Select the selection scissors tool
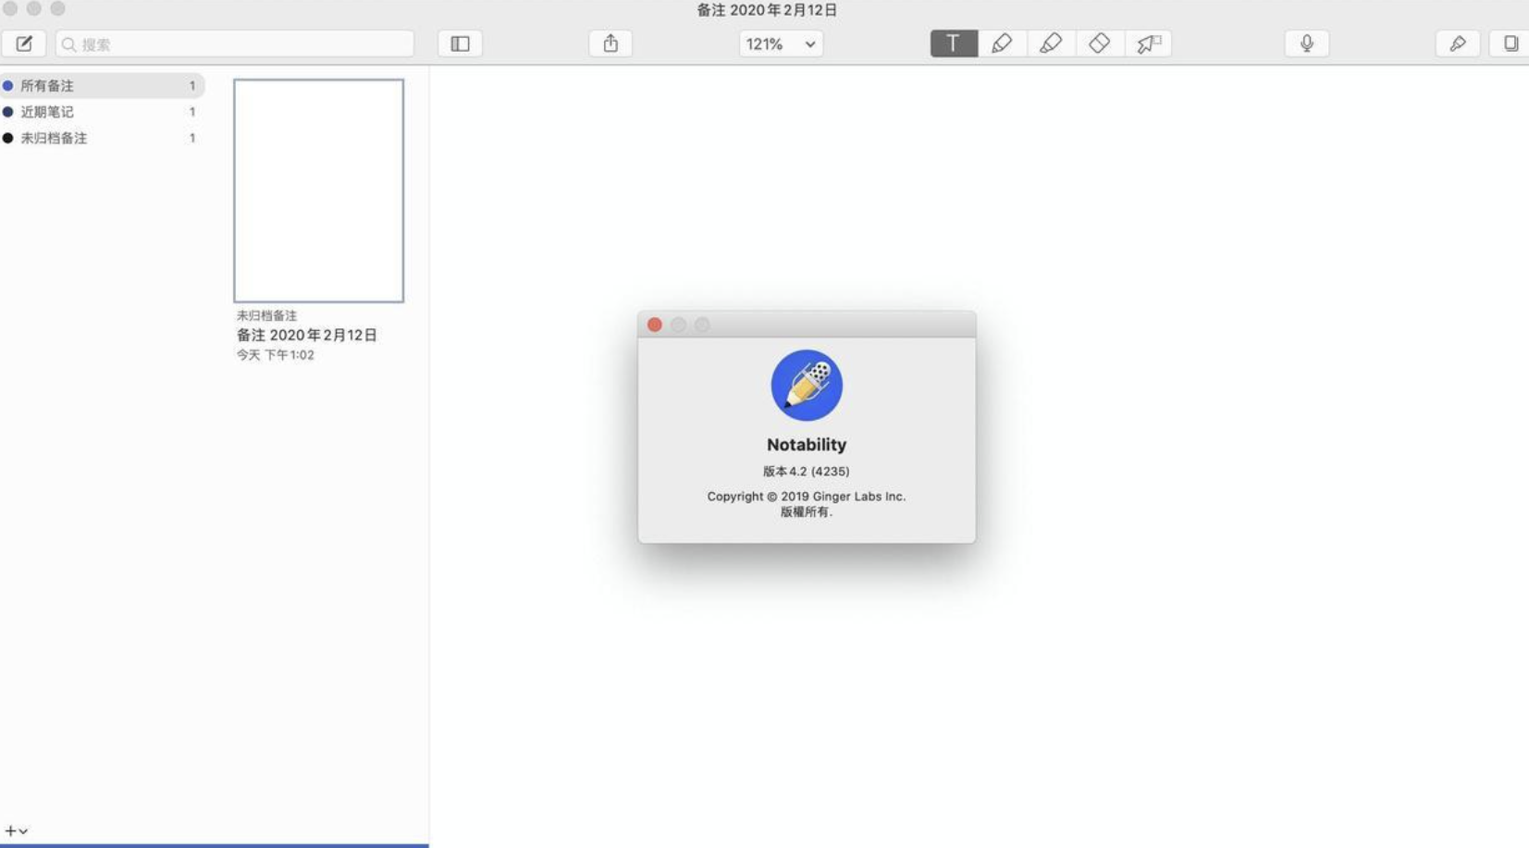This screenshot has height=848, width=1529. tap(1148, 43)
